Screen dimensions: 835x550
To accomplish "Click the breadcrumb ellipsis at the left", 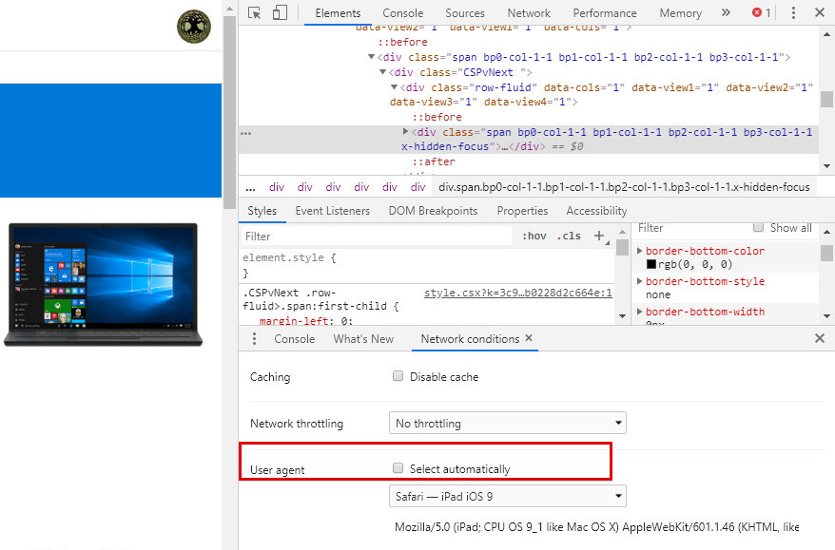I will coord(250,187).
